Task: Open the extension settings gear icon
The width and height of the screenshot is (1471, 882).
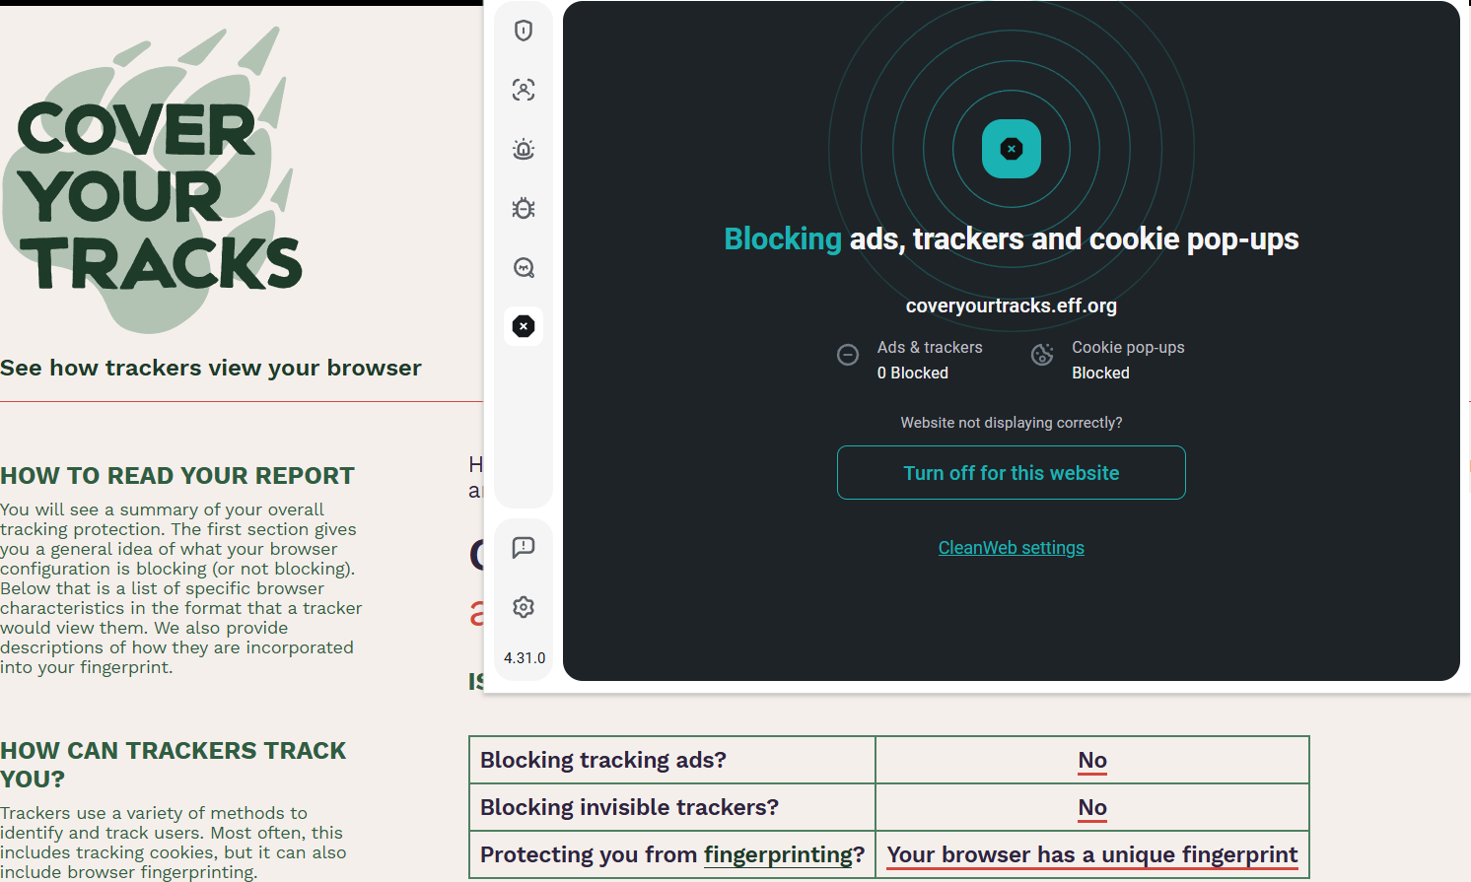Action: click(524, 607)
